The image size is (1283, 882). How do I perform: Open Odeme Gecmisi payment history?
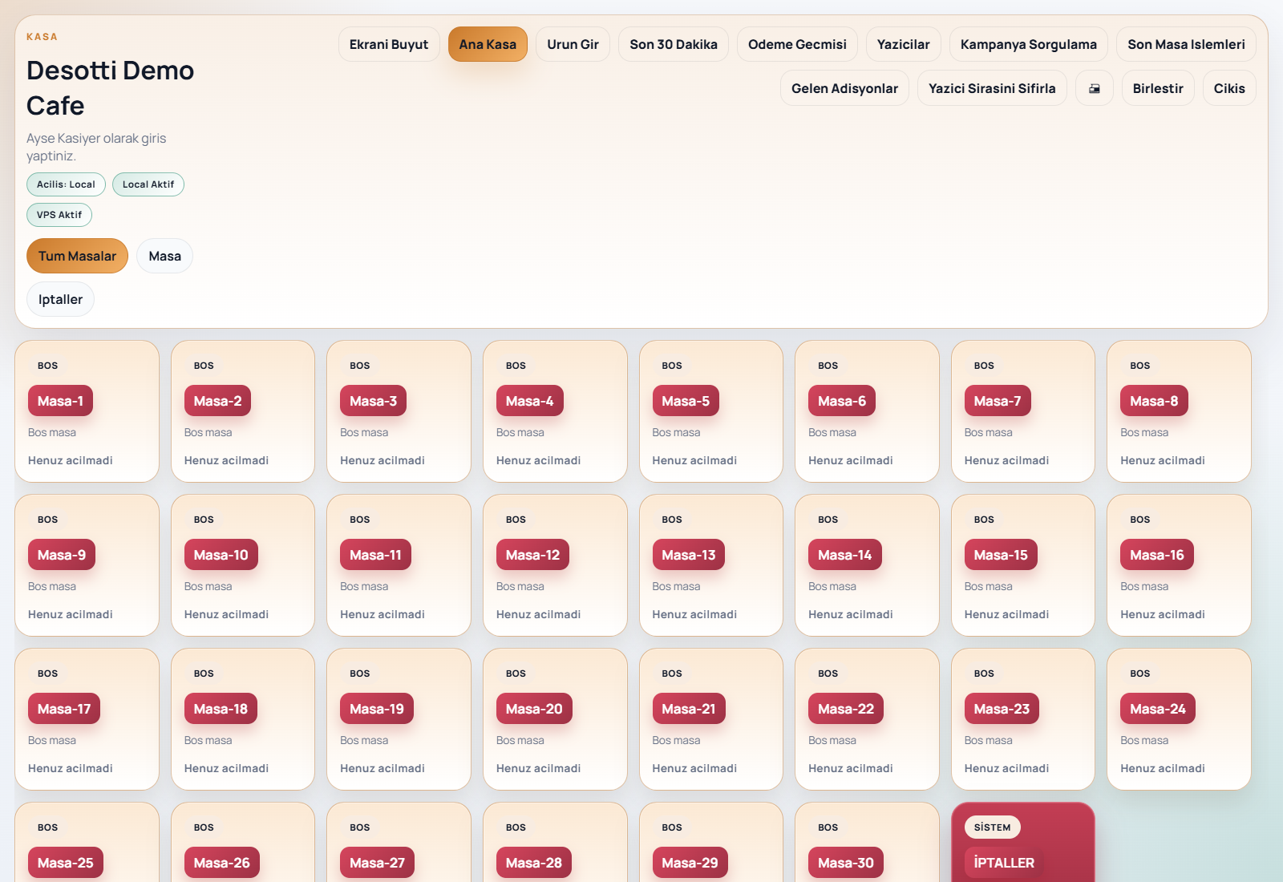pos(797,44)
